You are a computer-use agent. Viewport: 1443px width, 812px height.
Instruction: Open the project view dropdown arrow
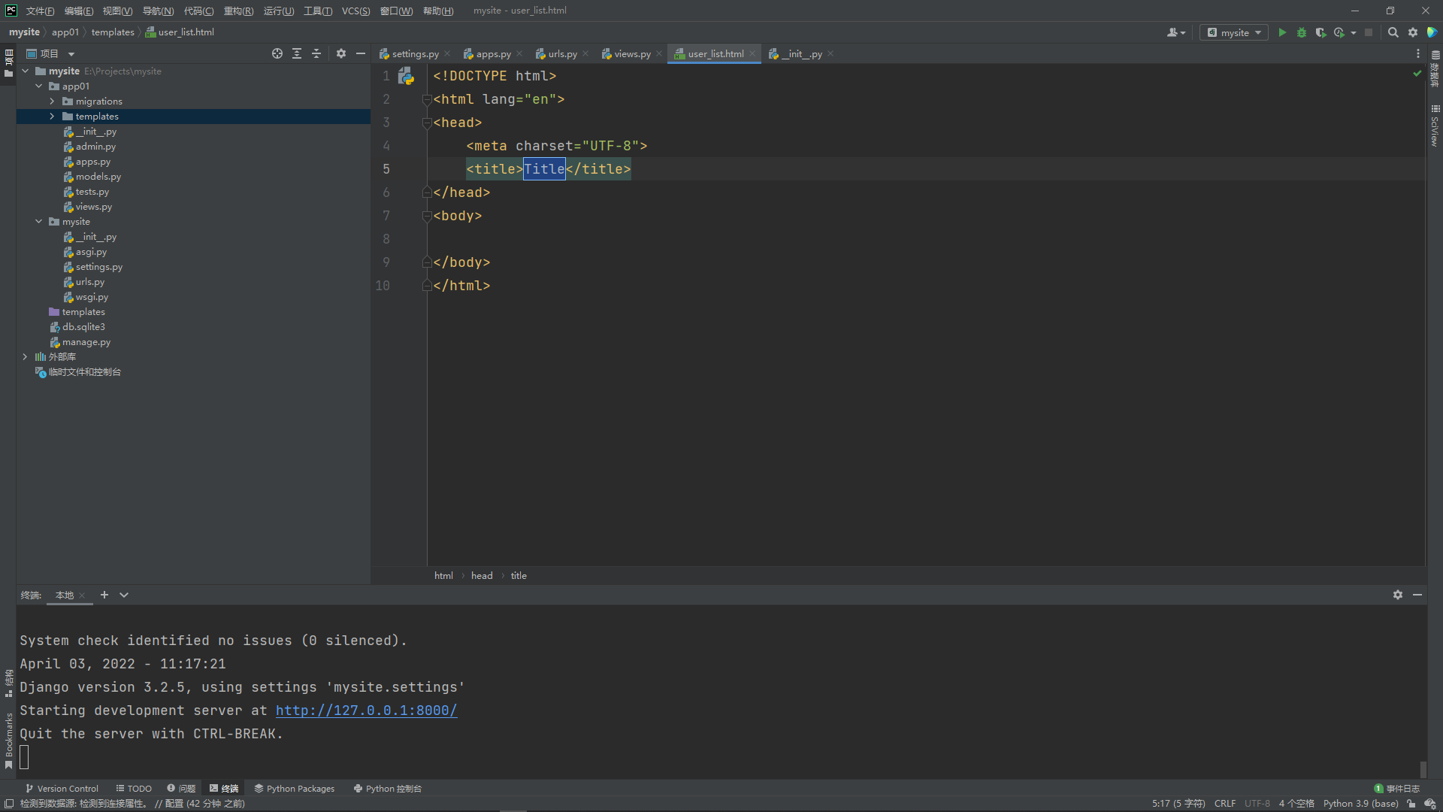tap(71, 54)
